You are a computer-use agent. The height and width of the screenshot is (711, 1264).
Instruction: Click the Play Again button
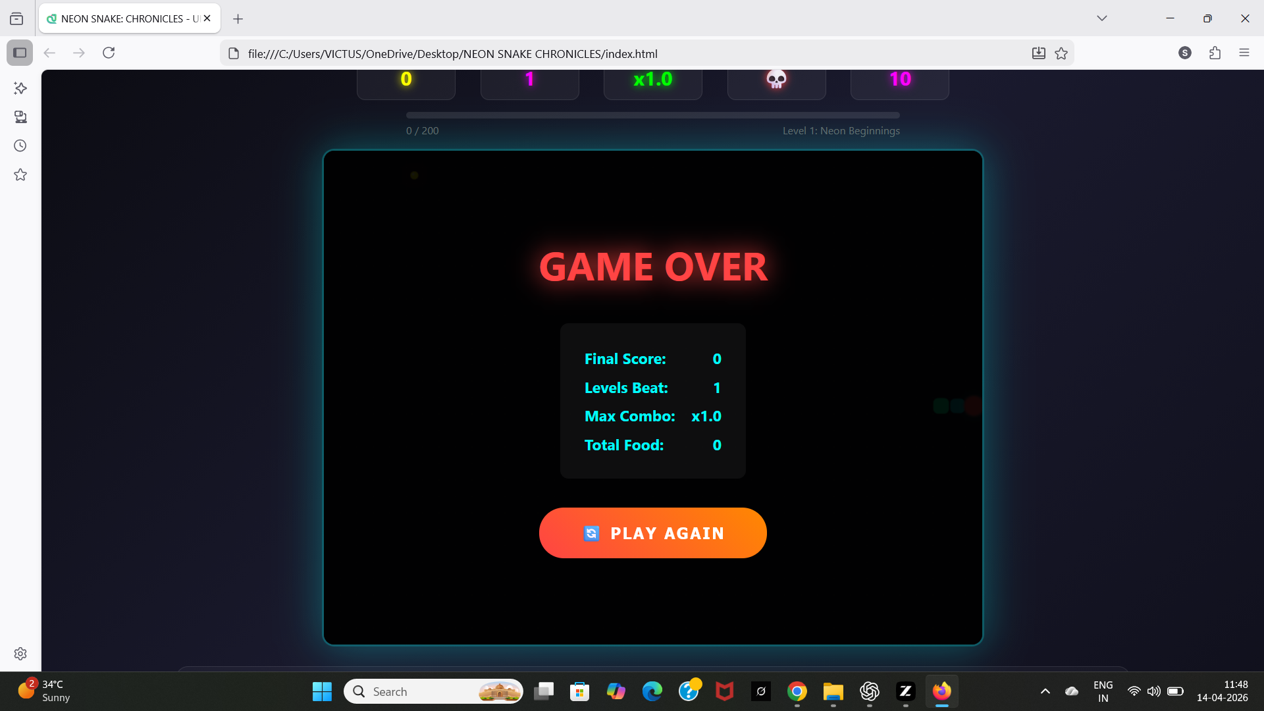click(x=652, y=533)
